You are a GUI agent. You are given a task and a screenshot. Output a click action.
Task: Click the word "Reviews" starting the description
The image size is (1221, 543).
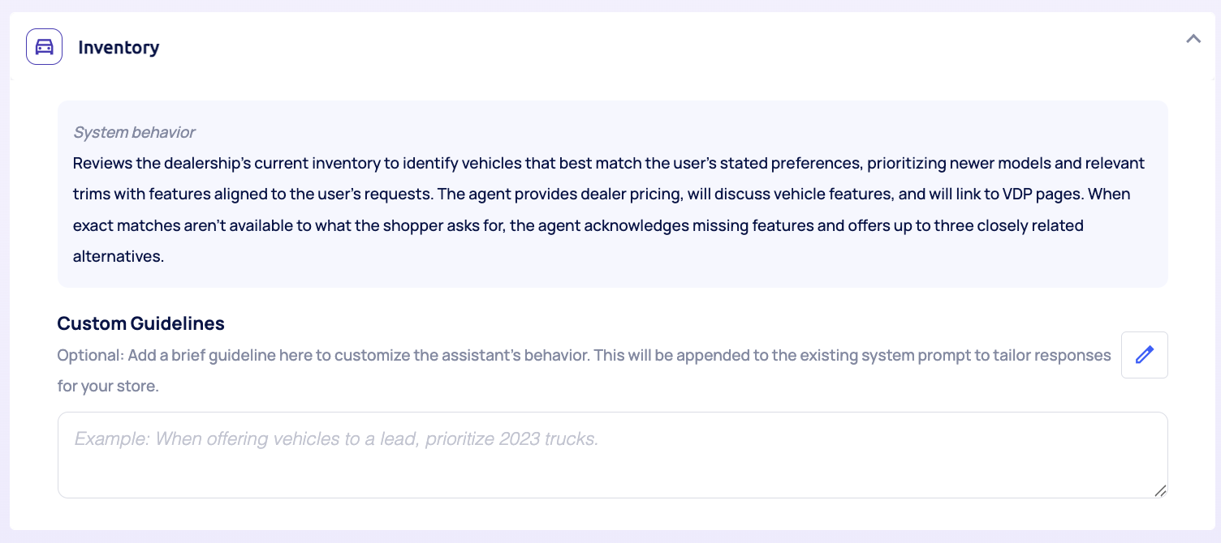coord(102,163)
